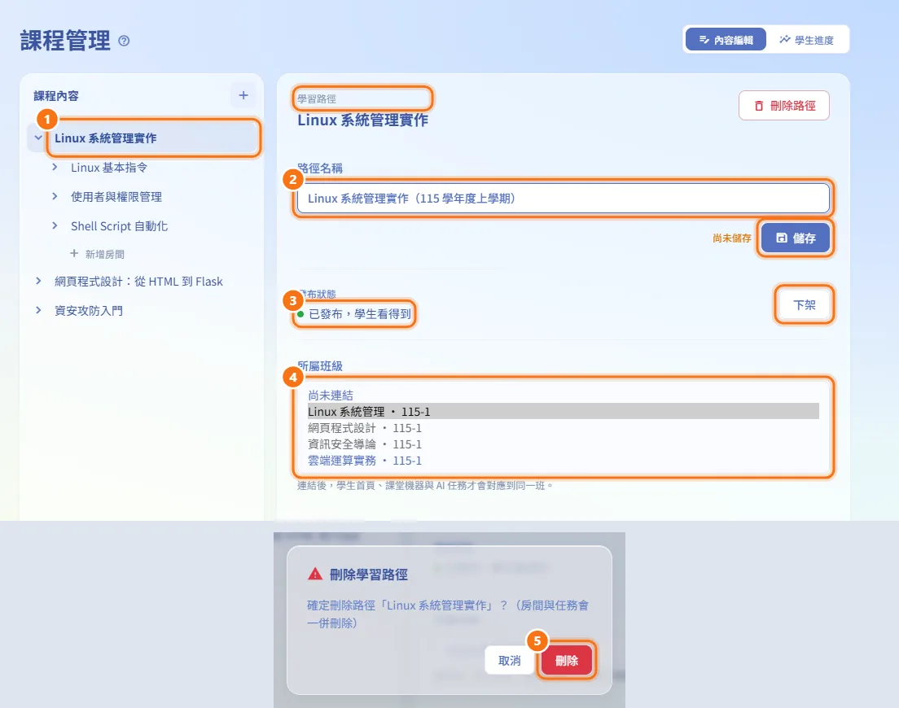Expand the Linux 基本指令 room
This screenshot has height=708, width=899.
pos(55,167)
